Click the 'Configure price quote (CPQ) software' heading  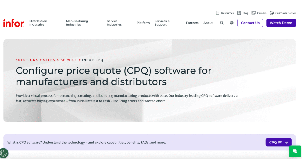coord(114,76)
